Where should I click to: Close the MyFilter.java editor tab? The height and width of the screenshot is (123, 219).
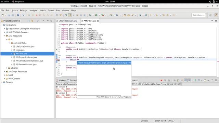point(98,21)
